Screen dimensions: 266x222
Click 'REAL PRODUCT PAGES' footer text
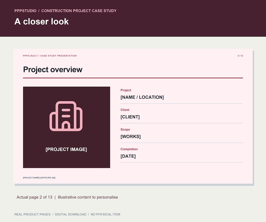pyautogui.click(x=32, y=214)
